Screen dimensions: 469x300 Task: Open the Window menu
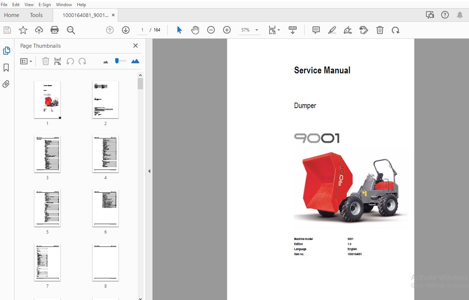click(x=64, y=4)
